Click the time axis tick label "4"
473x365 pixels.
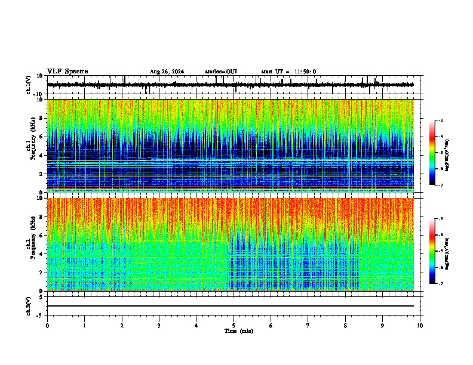point(196,326)
